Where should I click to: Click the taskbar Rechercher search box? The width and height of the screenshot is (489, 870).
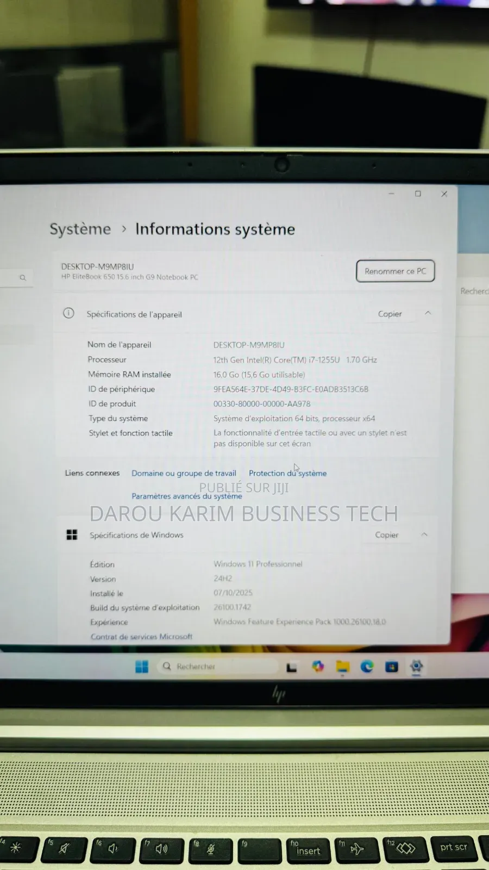pos(217,667)
